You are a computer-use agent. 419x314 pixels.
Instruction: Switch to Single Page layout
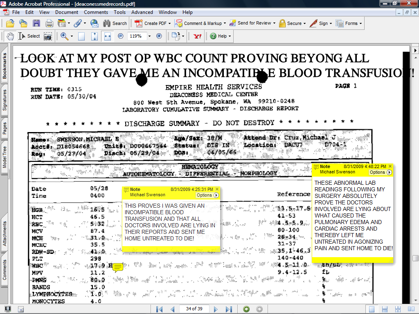tap(372, 309)
